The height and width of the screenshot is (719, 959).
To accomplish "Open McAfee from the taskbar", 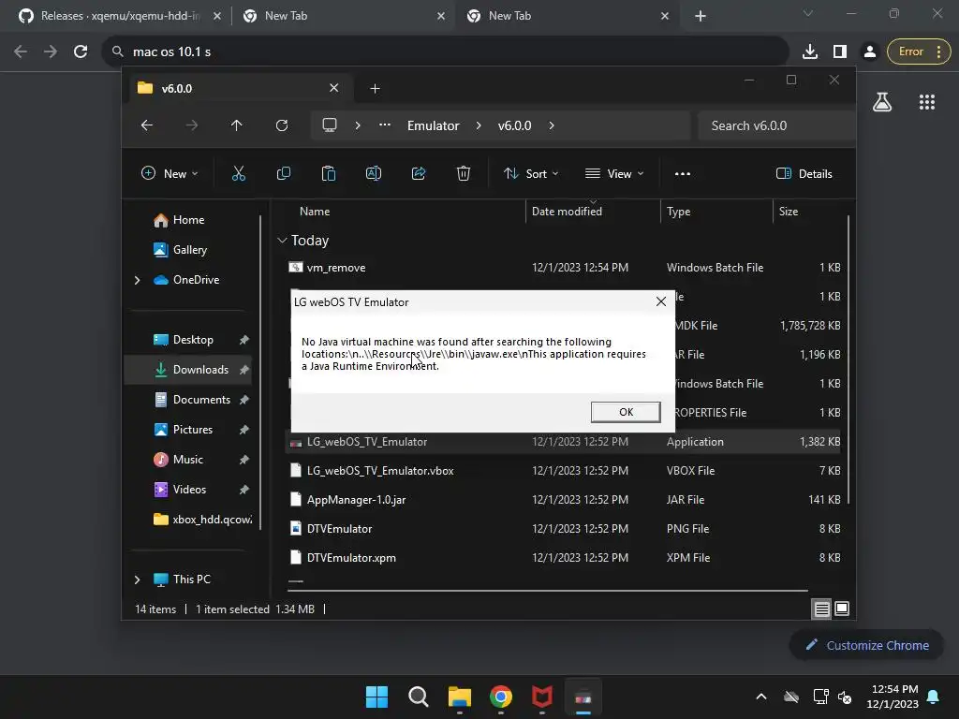I will click(x=542, y=697).
